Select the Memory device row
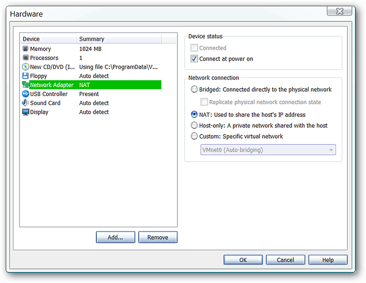 [x=91, y=49]
